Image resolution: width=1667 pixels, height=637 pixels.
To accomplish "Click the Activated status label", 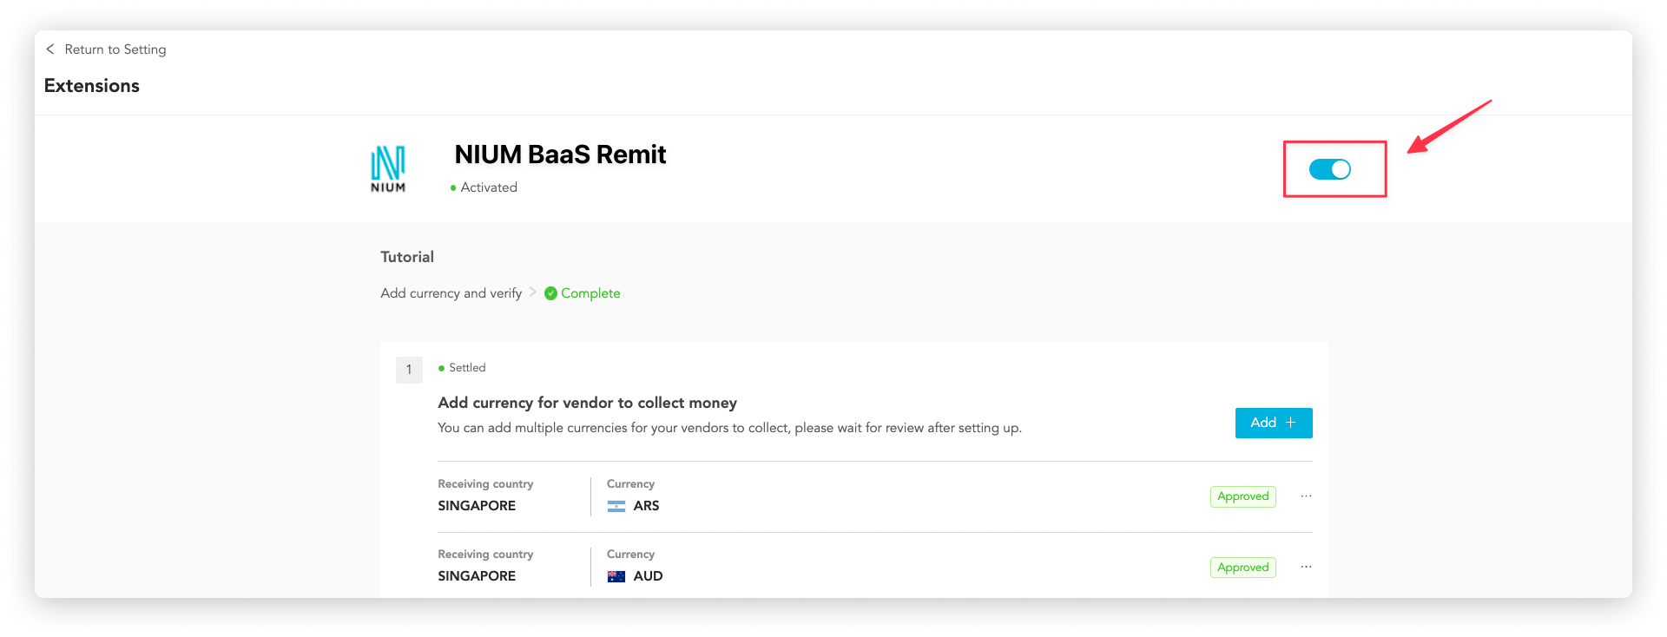I will (489, 187).
